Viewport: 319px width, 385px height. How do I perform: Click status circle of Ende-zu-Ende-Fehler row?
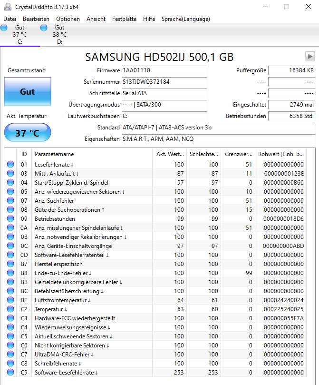click(10, 273)
